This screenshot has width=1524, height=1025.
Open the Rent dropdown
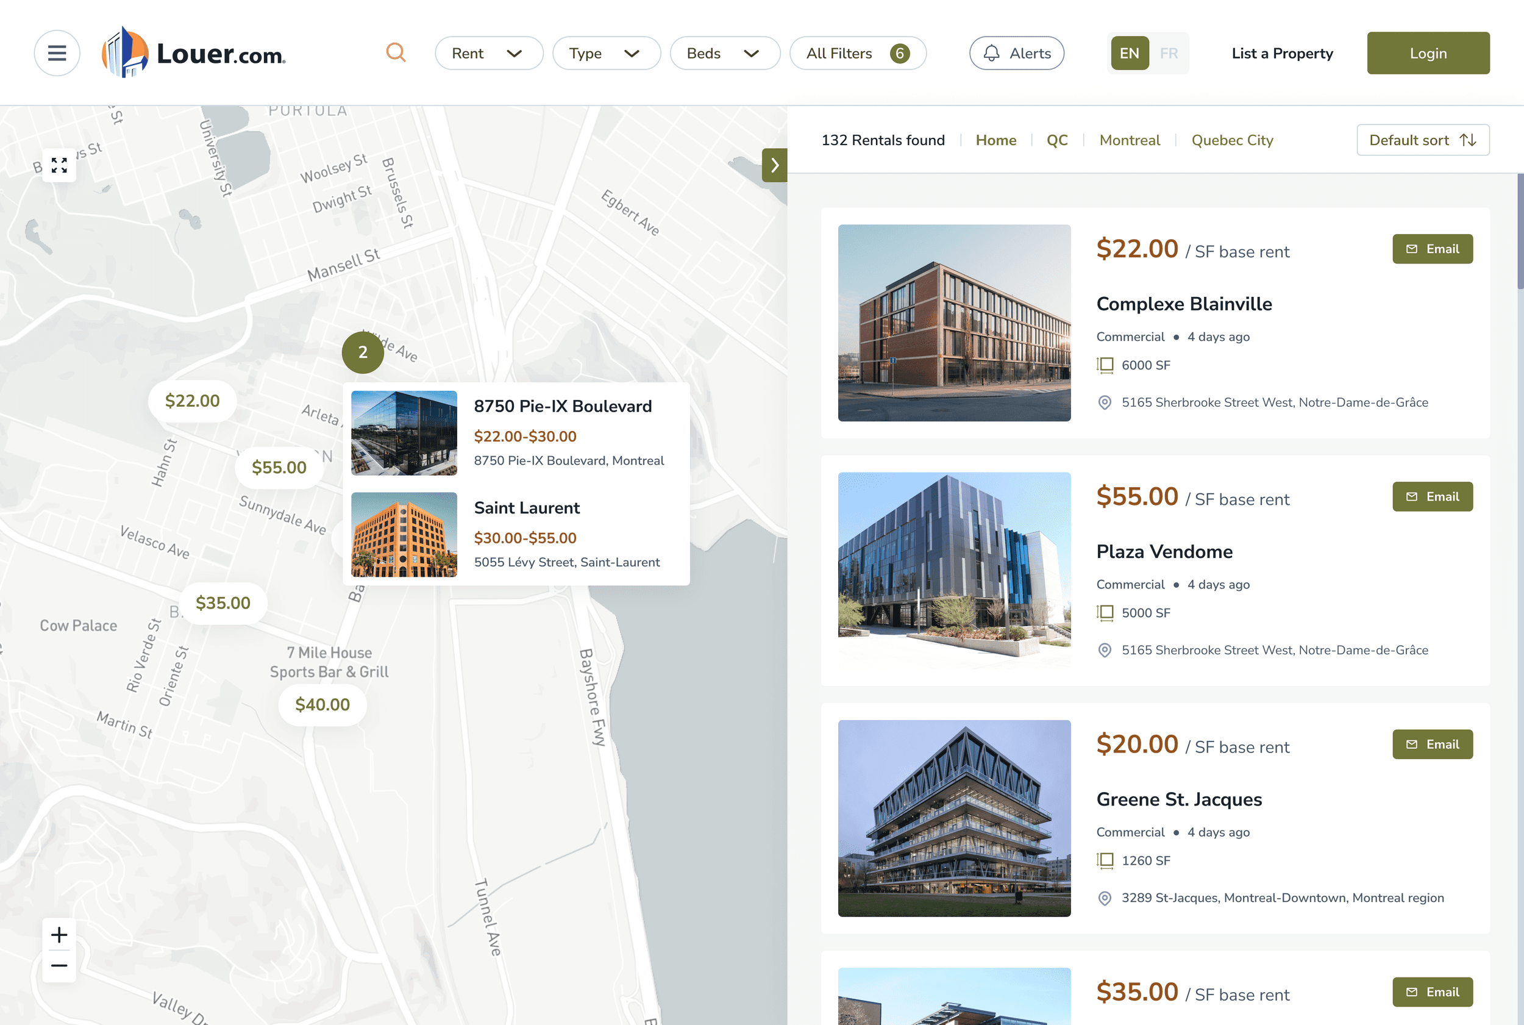[x=488, y=53]
